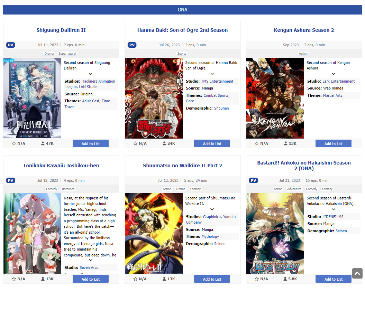
Task: Select the Supernatural genre tag
Action: (x=67, y=54)
